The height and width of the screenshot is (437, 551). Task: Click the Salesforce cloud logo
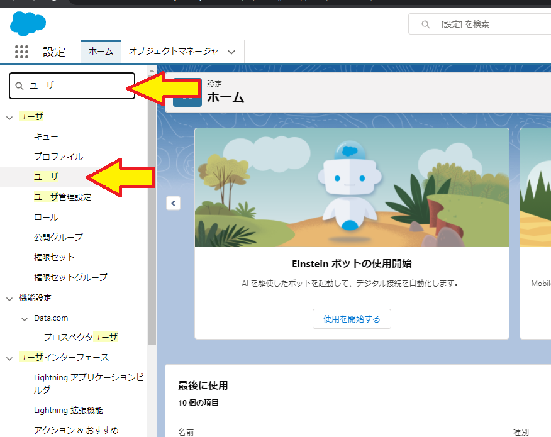point(28,24)
